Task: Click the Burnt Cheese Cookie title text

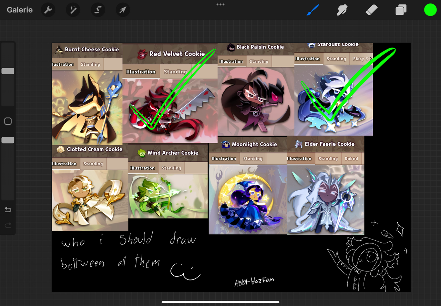Action: click(x=92, y=50)
